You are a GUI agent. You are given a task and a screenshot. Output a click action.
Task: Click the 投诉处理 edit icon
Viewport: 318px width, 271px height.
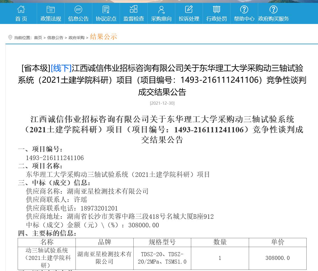[x=189, y=9]
